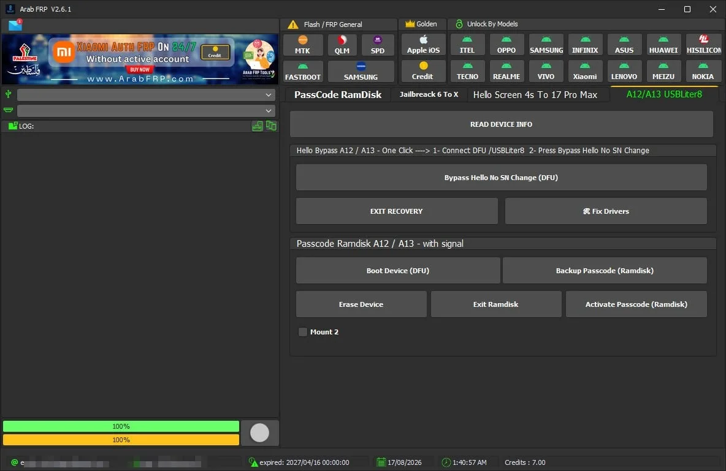The image size is (726, 471).
Task: Choose the VIVO model unlock button
Action: coord(546,71)
